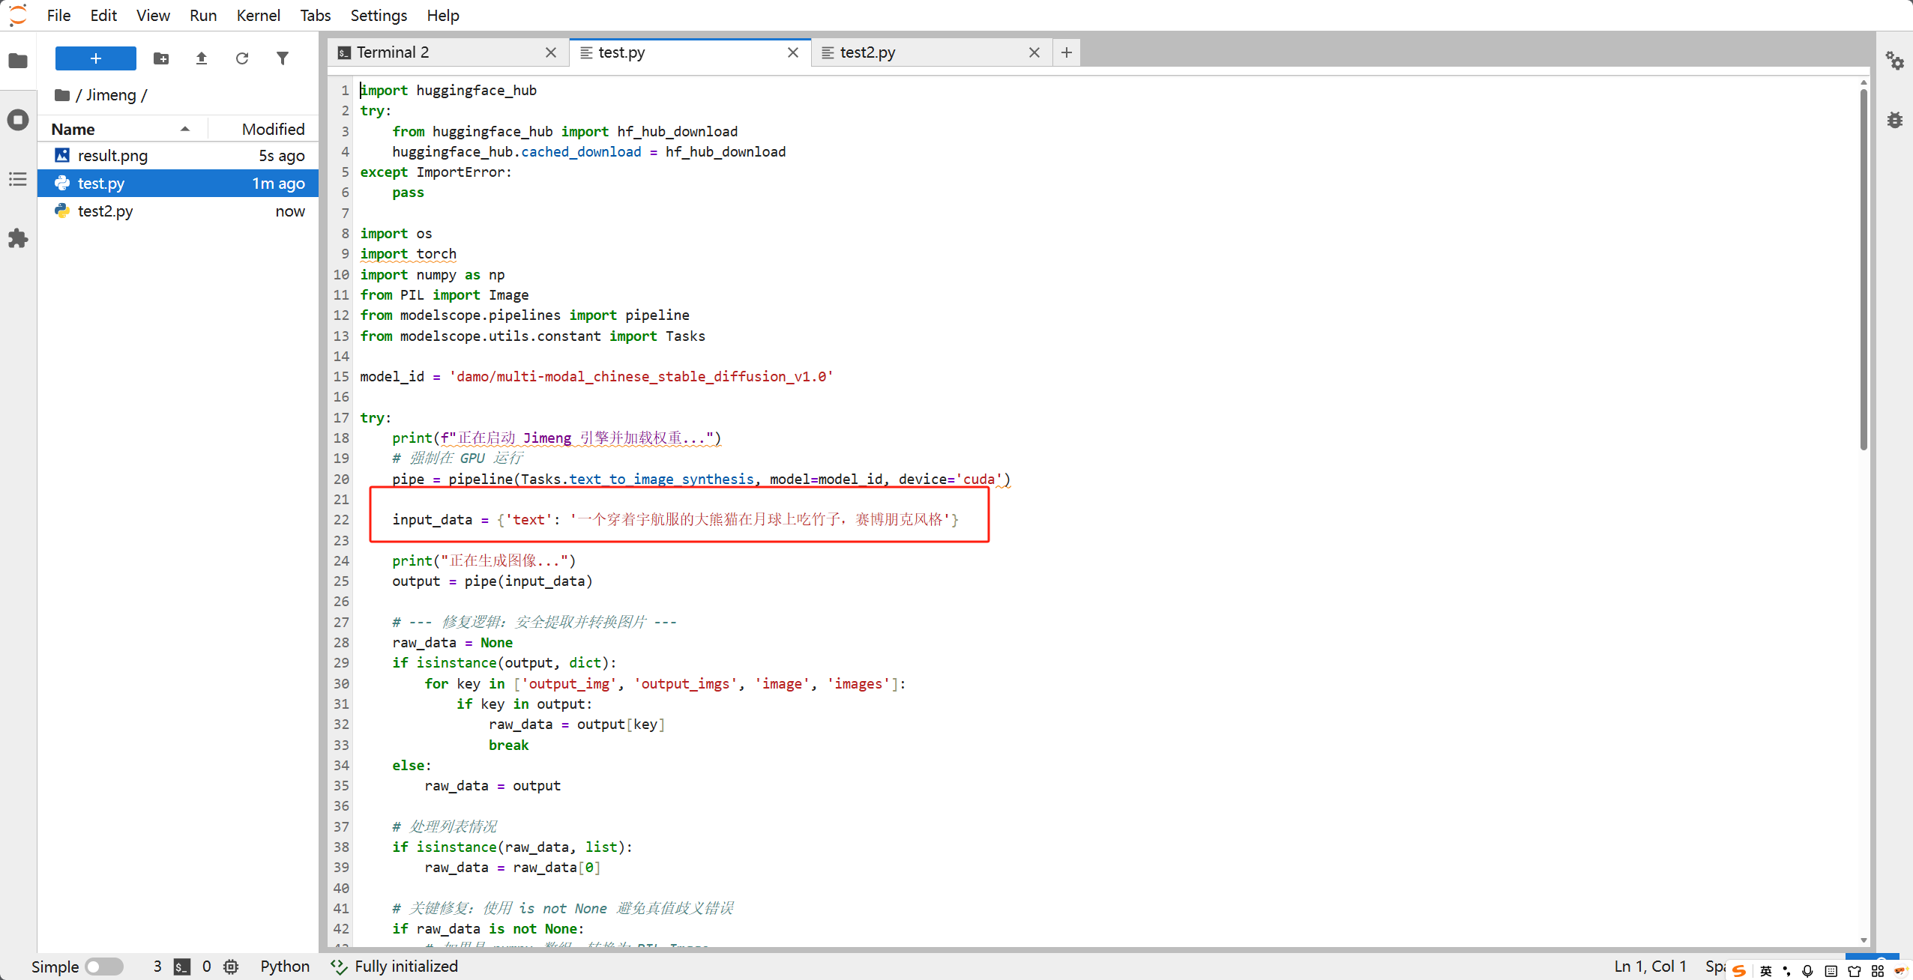
Task: Open the Debugger bug icon
Action: pos(1895,120)
